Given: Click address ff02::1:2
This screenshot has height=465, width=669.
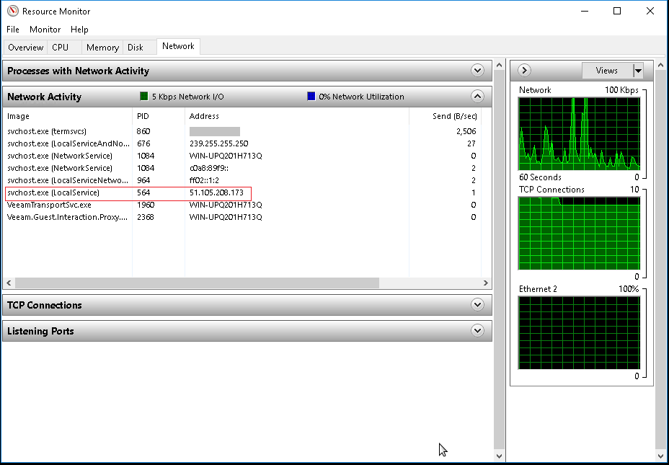Looking at the screenshot, I should [x=204, y=180].
